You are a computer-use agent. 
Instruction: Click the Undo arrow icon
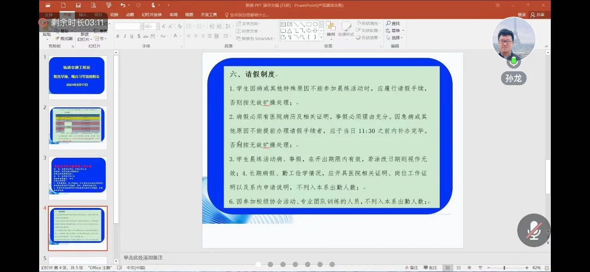[x=123, y=5]
